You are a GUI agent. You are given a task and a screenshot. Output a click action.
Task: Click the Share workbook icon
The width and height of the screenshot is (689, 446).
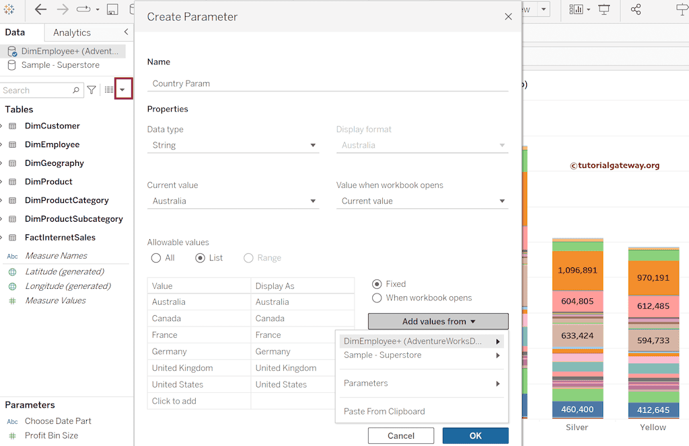pos(636,9)
